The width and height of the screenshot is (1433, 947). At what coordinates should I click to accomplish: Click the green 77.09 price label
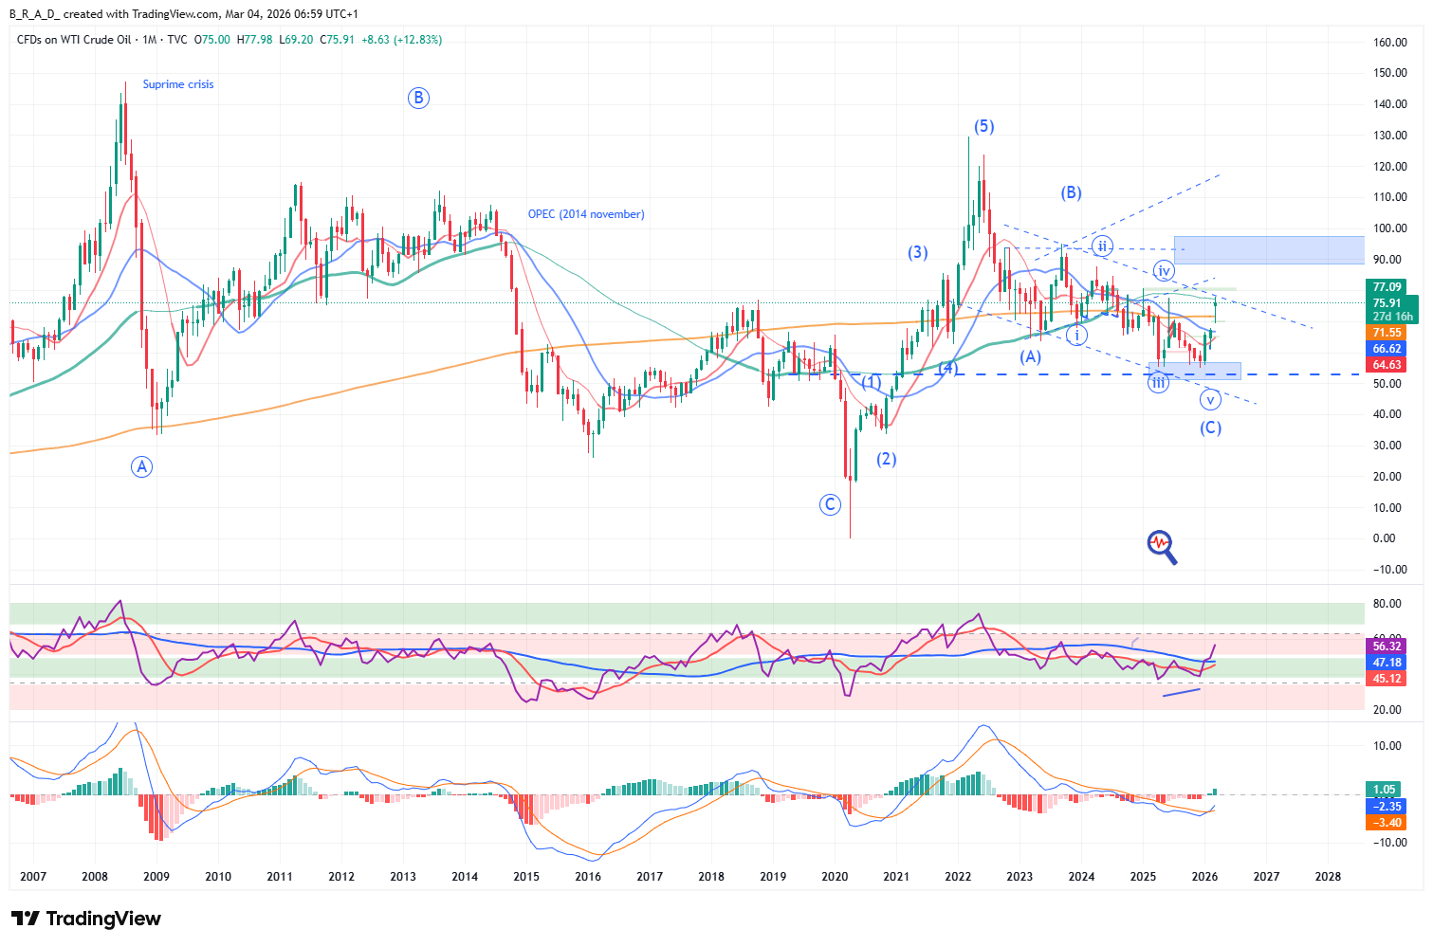(x=1387, y=286)
